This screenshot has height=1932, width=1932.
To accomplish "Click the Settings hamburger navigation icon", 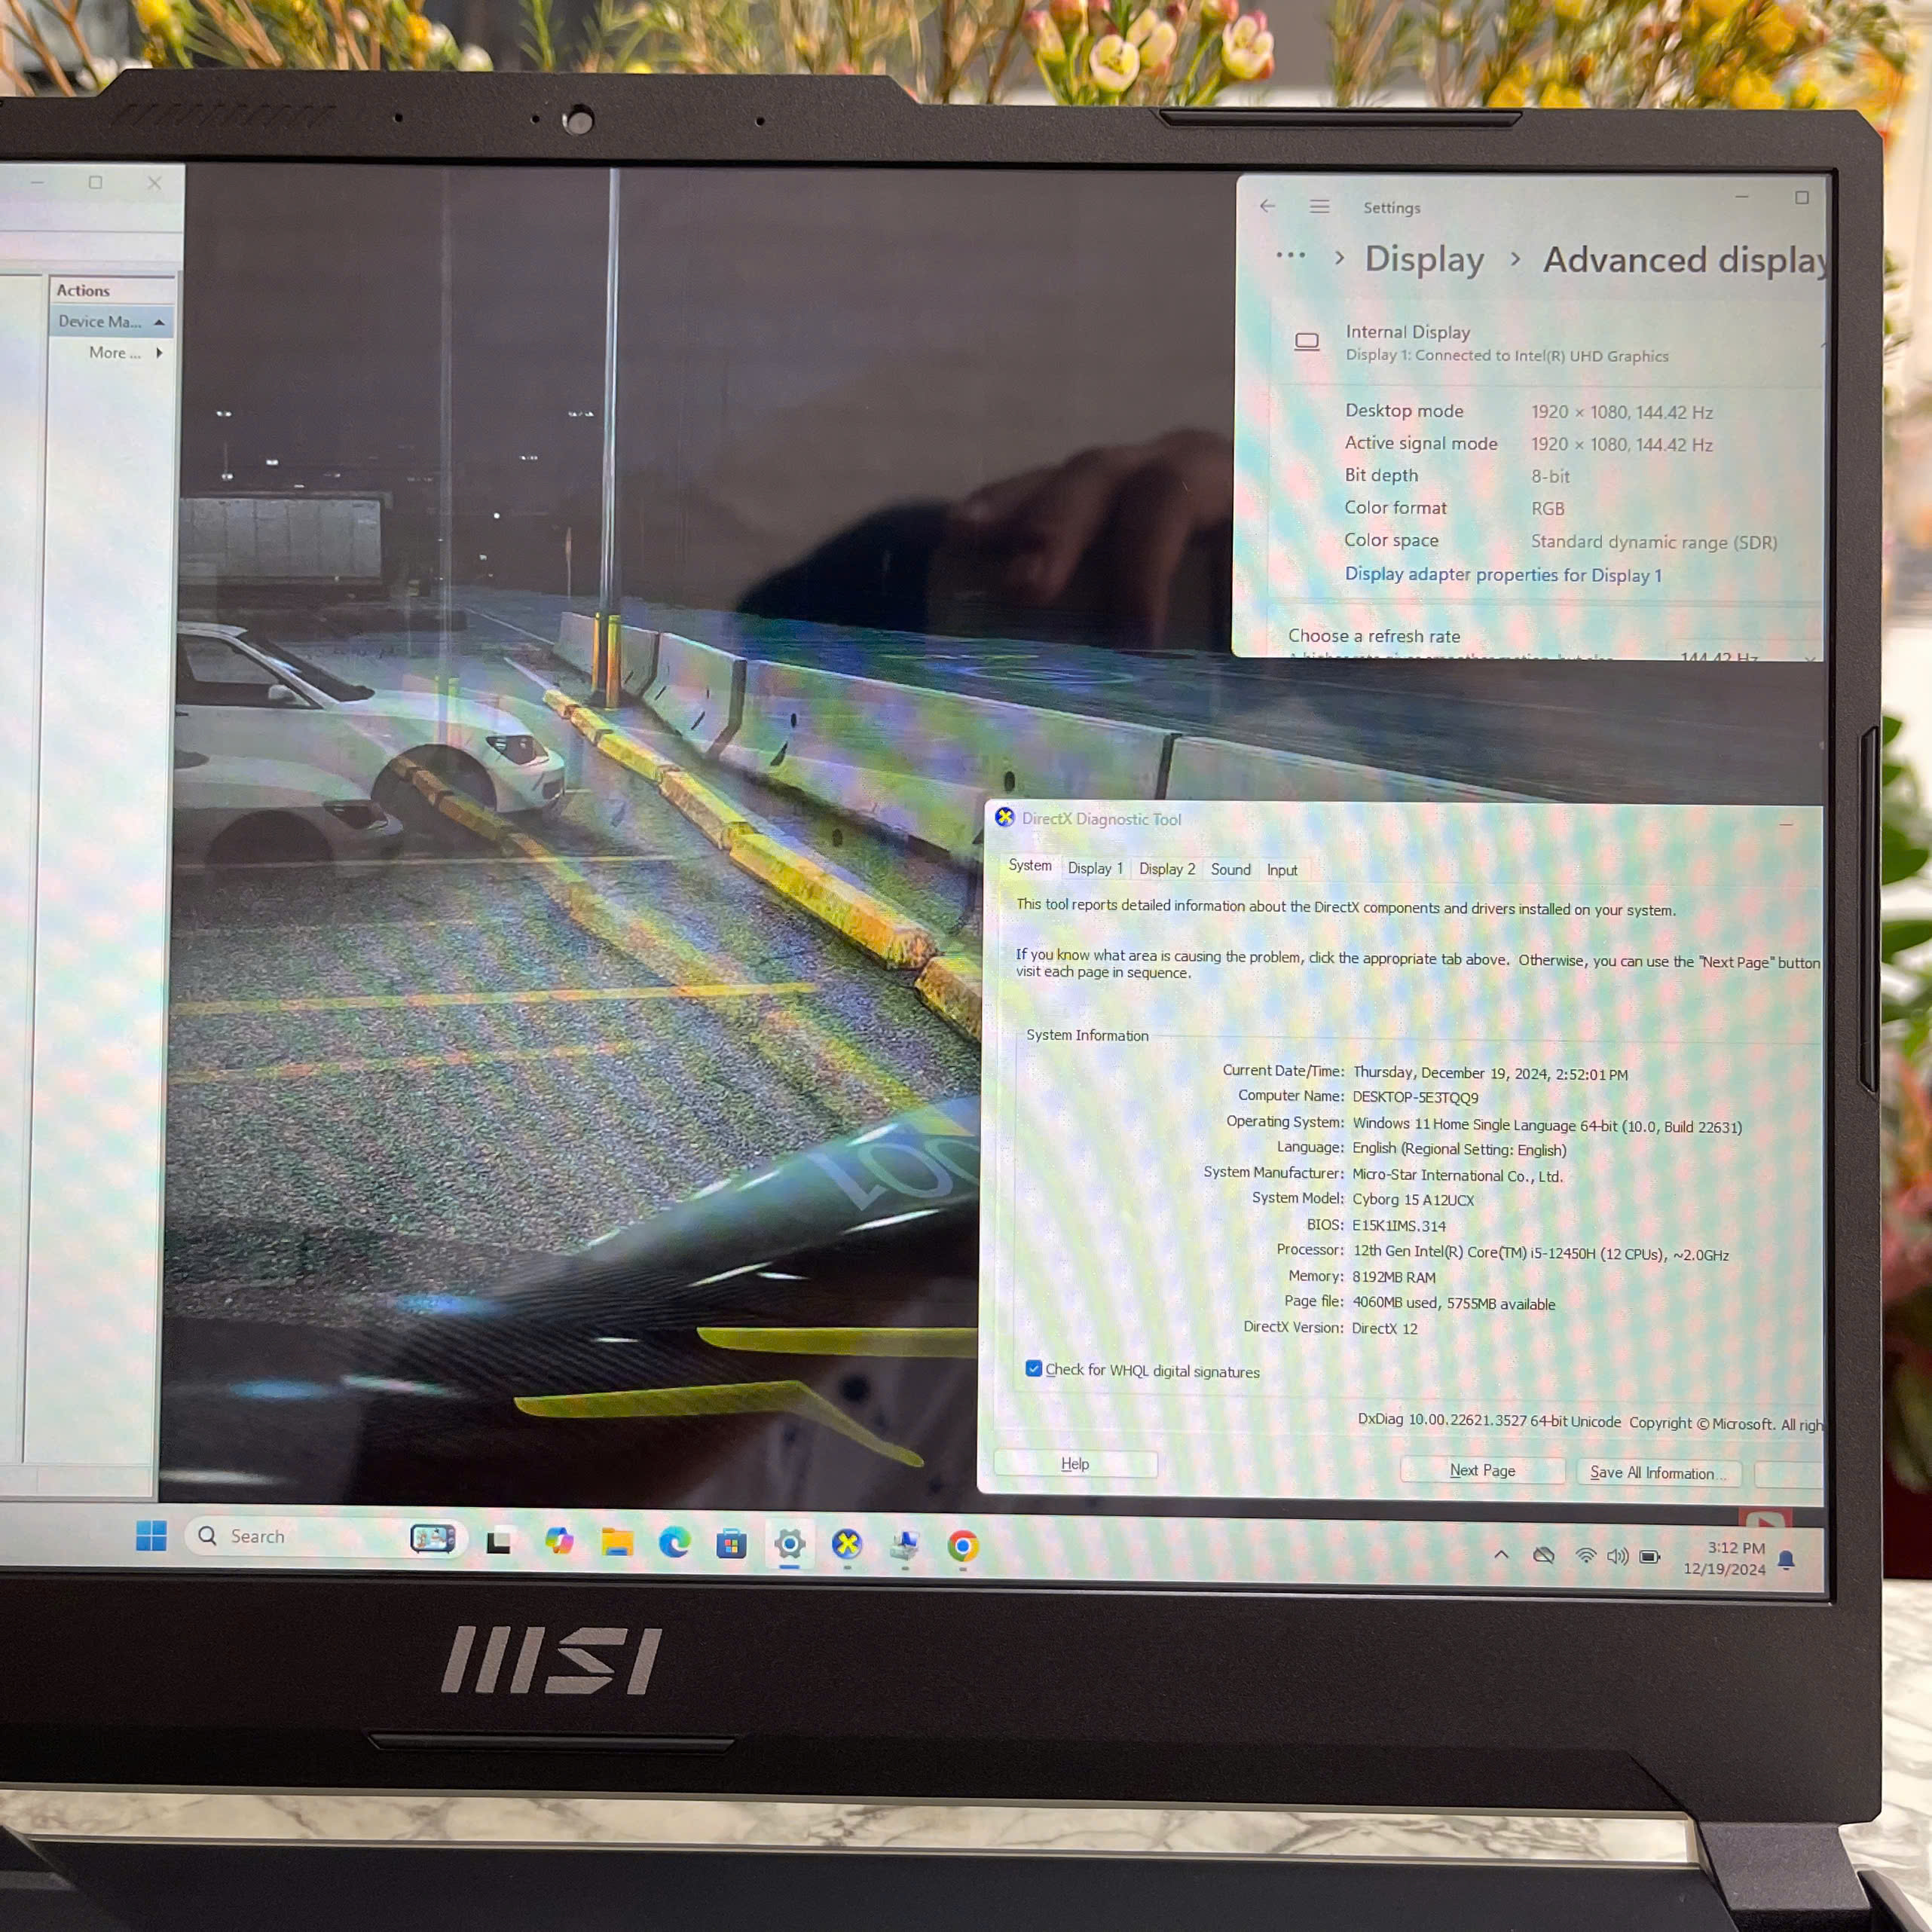I will [1319, 206].
